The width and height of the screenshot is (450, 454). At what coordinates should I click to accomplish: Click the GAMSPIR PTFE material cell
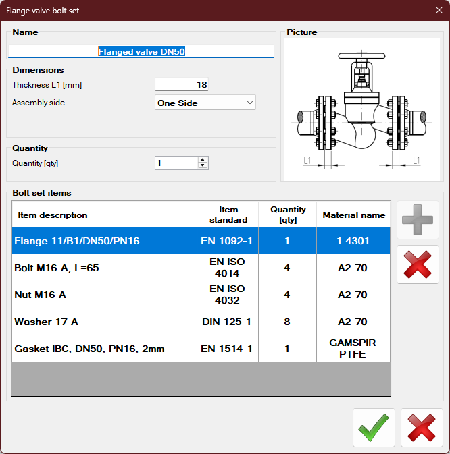[x=353, y=349]
